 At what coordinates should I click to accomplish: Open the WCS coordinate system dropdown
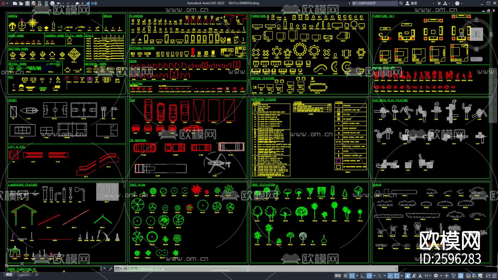476,59
